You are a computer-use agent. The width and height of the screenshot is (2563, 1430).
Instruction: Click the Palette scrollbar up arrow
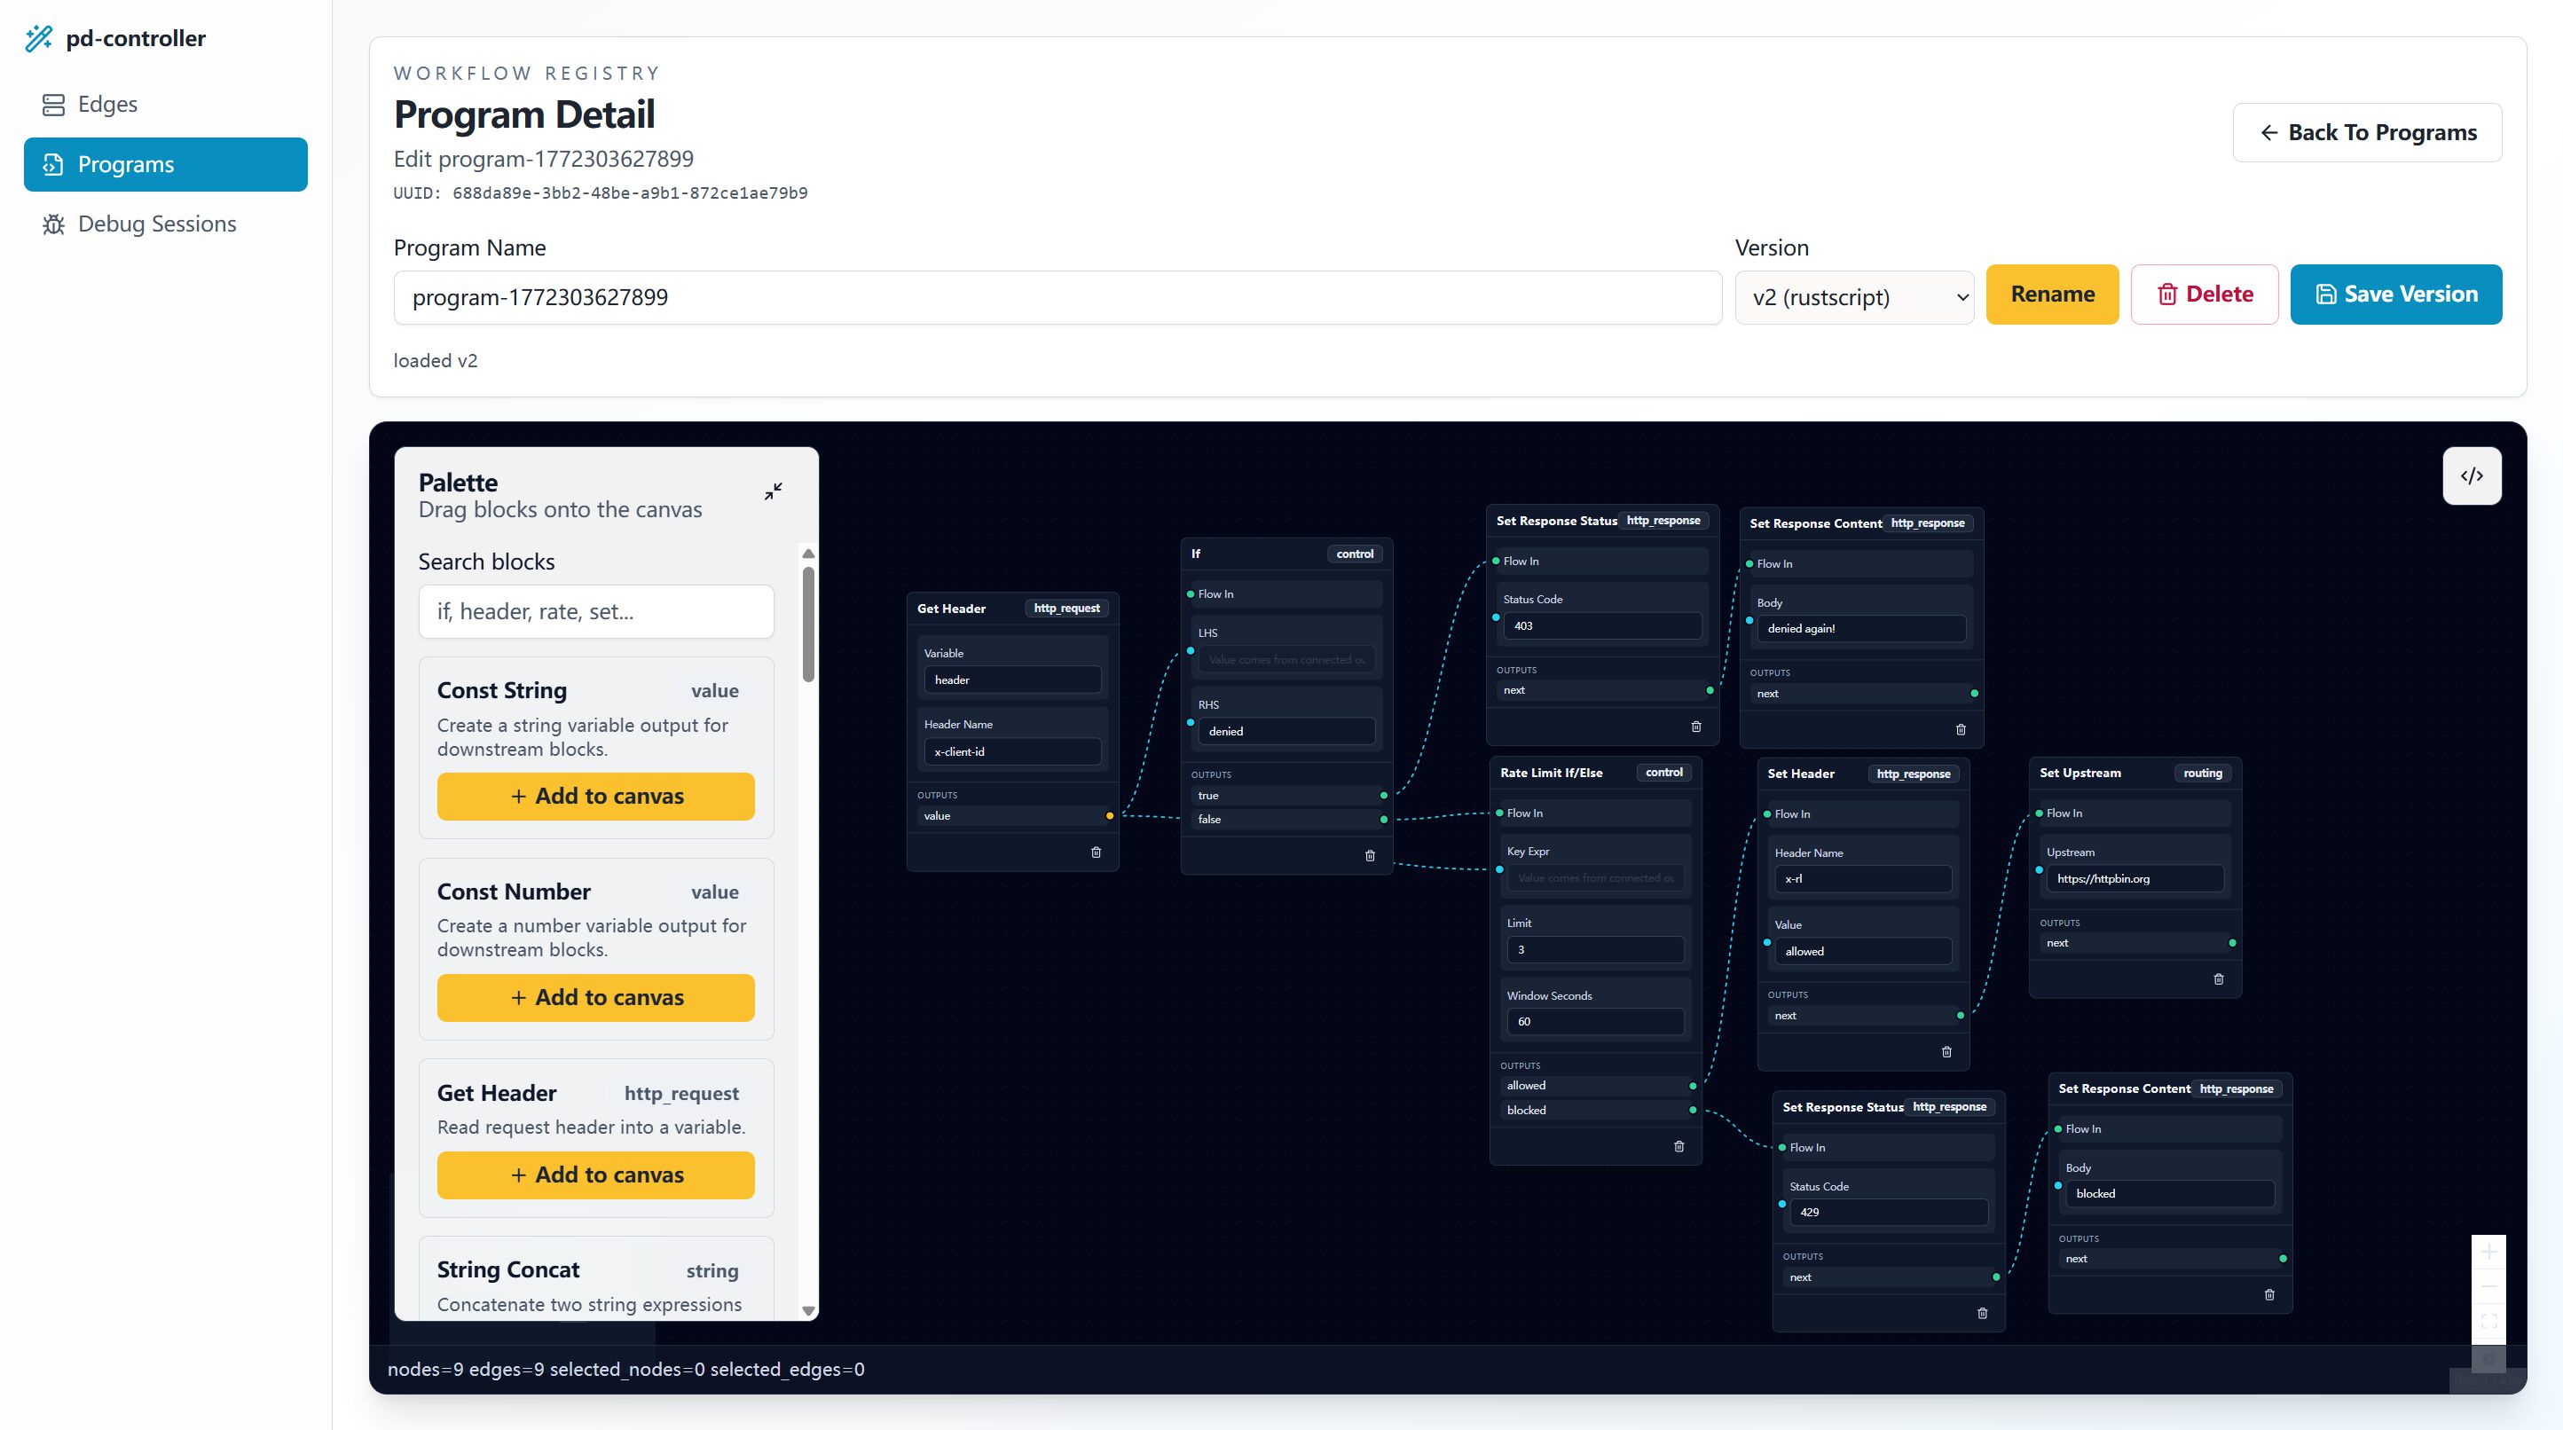[808, 554]
